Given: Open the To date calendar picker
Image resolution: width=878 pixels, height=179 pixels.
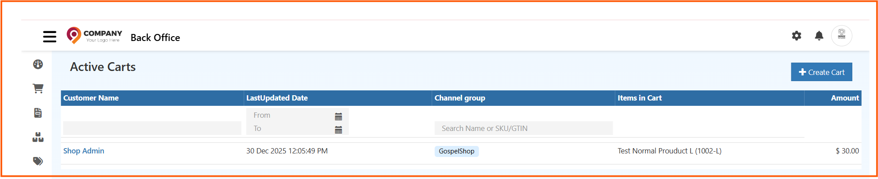Looking at the screenshot, I should tap(338, 130).
